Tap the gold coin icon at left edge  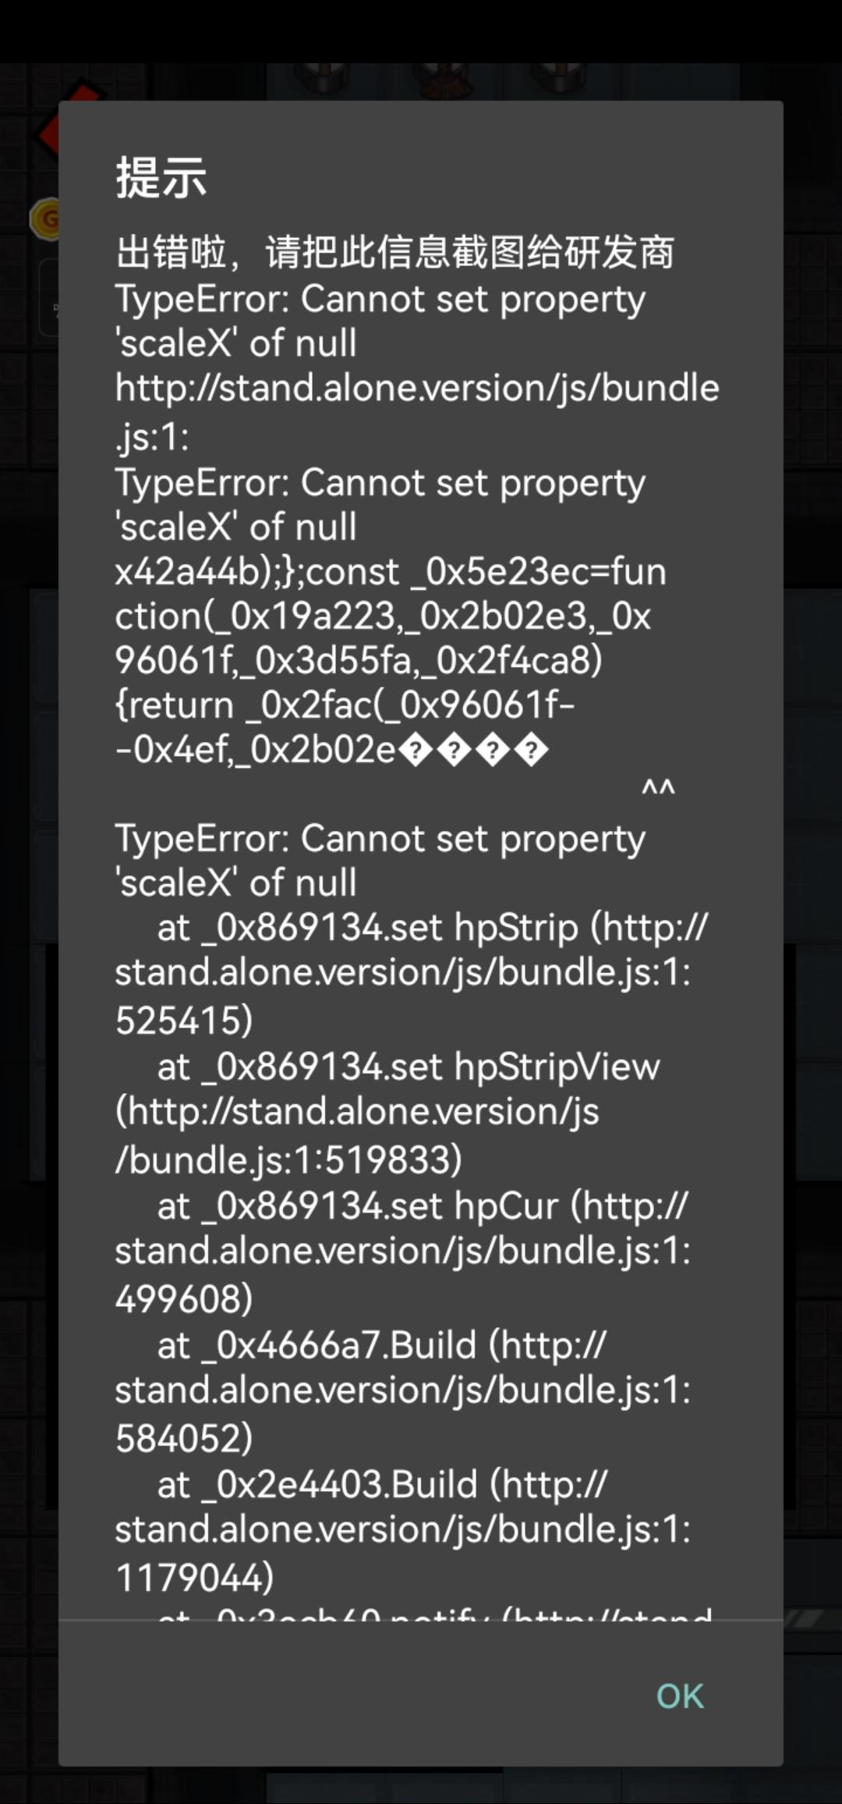[45, 219]
